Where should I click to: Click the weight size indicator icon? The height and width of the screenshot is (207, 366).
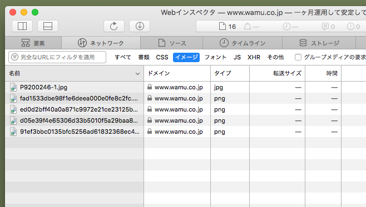point(248,26)
